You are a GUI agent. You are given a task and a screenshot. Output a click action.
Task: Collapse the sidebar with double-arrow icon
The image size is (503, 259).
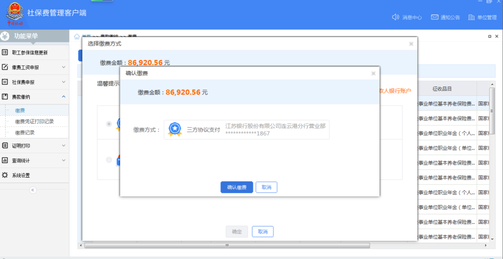coord(33,190)
